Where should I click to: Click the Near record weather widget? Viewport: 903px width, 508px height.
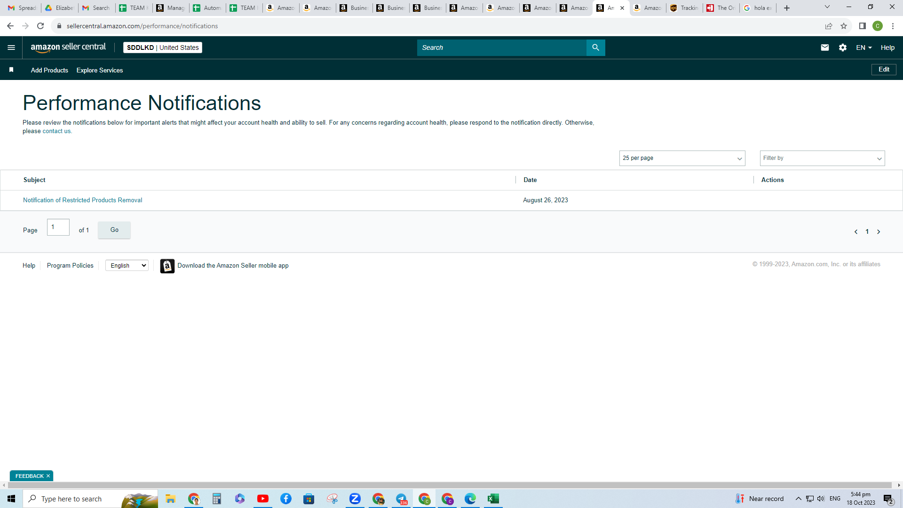pos(760,499)
